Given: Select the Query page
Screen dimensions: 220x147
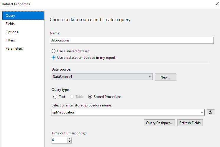Looking at the screenshot, I should 23,16.
